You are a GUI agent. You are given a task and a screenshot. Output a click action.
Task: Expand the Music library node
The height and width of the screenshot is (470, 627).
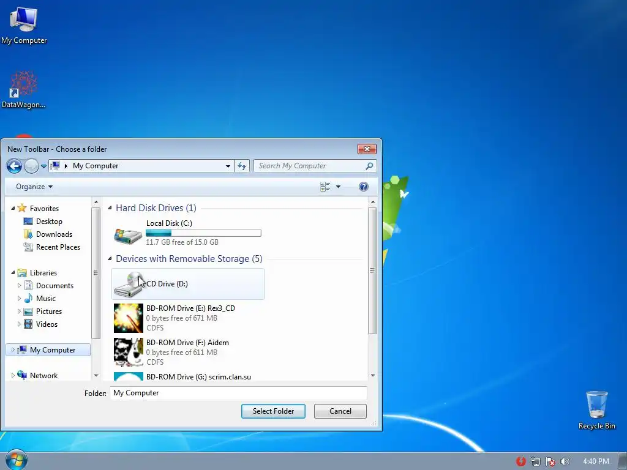click(x=19, y=298)
